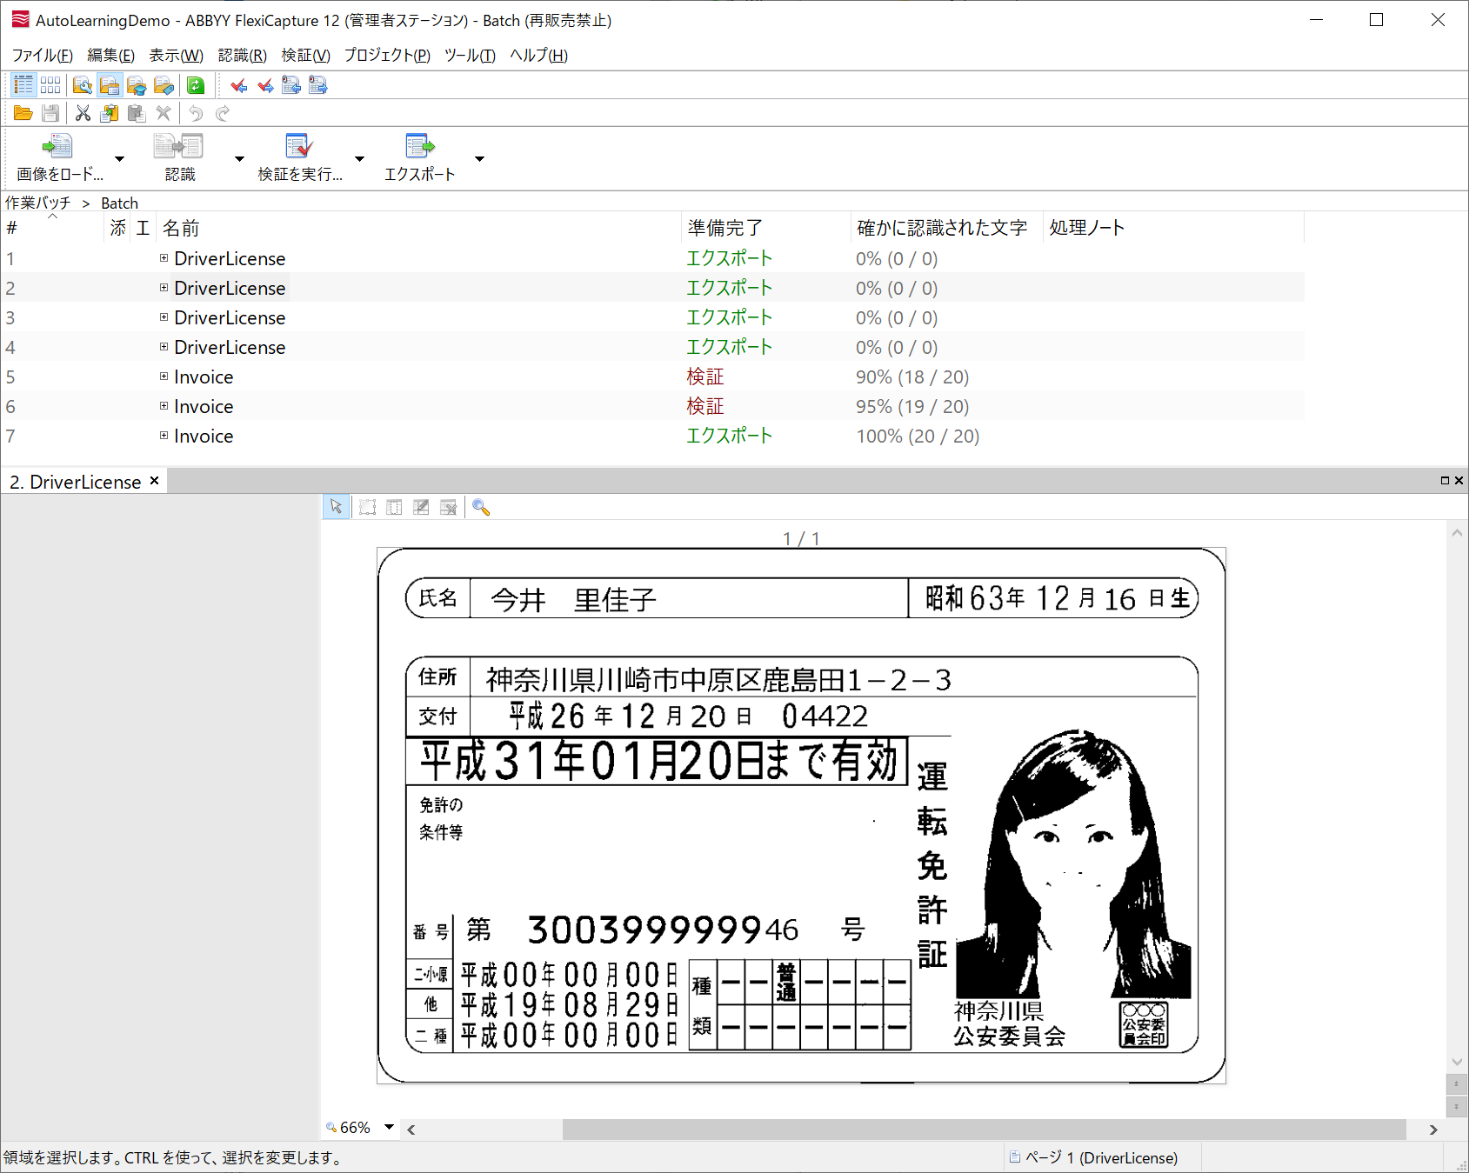This screenshot has width=1469, height=1173.
Task: Expand document 1 DriverLicense row
Action: [x=164, y=258]
